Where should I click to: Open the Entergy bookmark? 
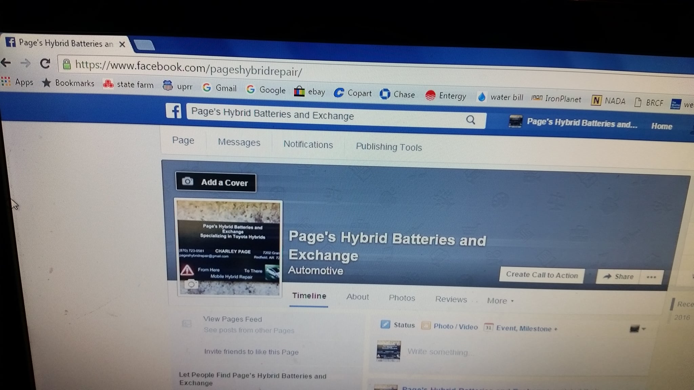(x=446, y=96)
